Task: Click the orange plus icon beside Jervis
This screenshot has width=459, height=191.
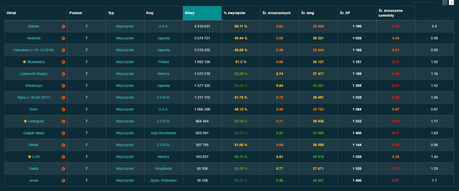Action: click(63, 181)
